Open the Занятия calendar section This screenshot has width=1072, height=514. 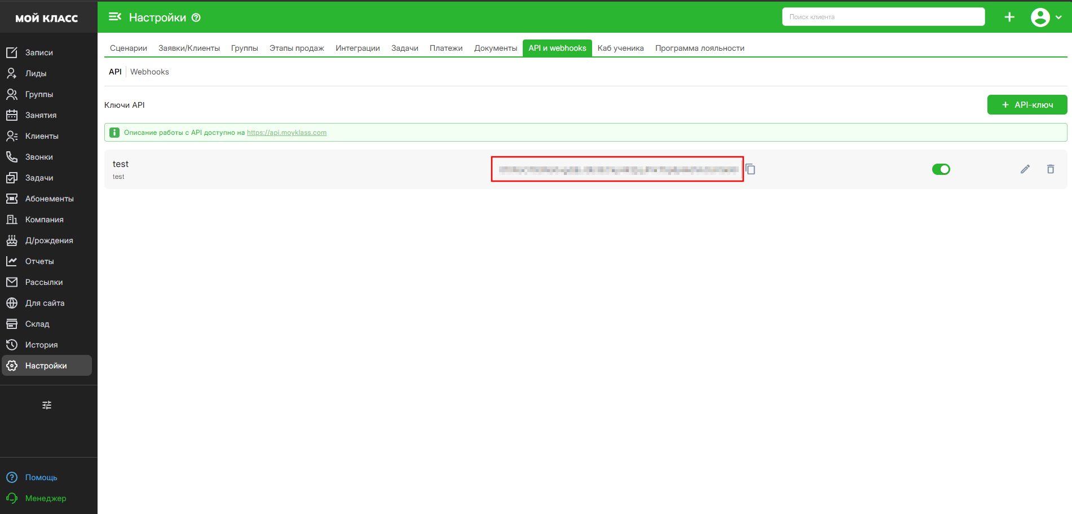pyautogui.click(x=46, y=115)
